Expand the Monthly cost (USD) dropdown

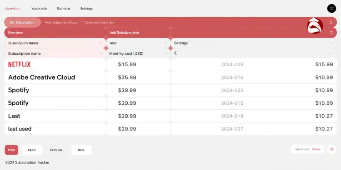pyautogui.click(x=138, y=53)
